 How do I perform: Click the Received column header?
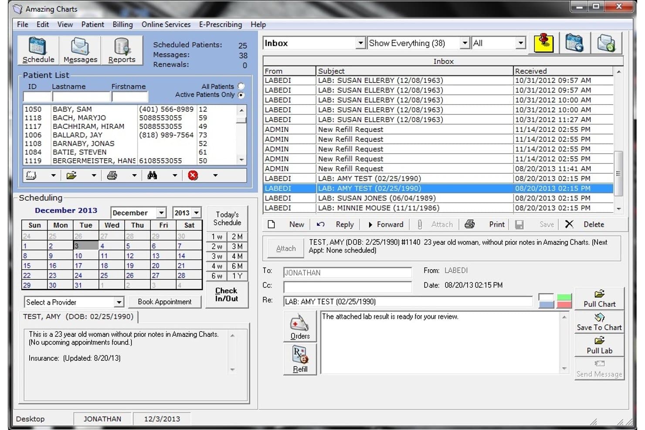563,71
